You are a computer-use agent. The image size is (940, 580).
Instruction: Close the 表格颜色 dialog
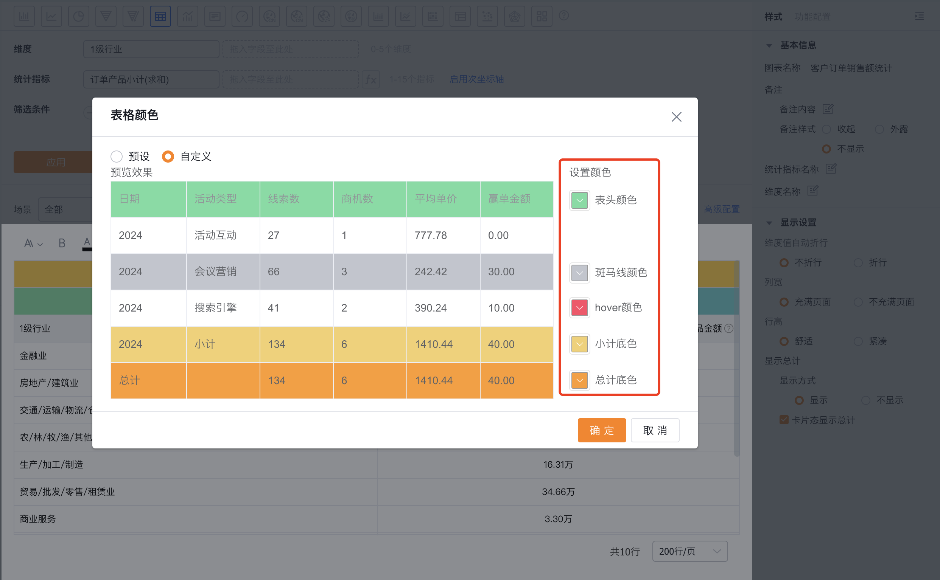click(x=676, y=116)
